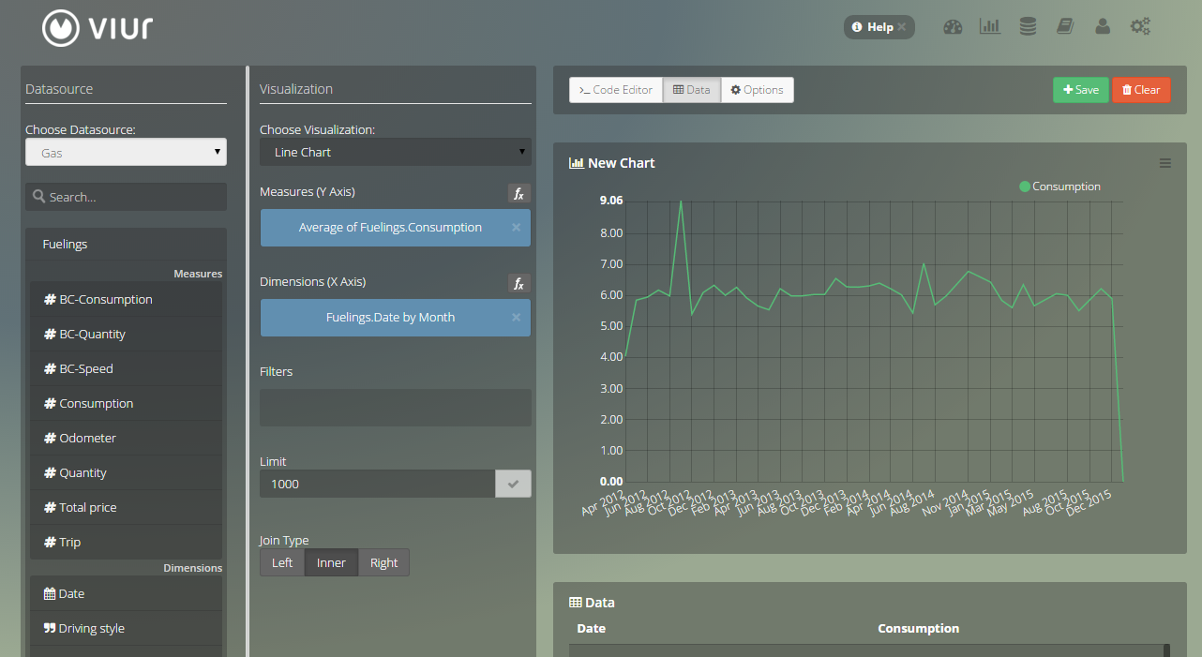Click the green Save button
Viewport: 1202px width, 657px height.
coord(1080,90)
